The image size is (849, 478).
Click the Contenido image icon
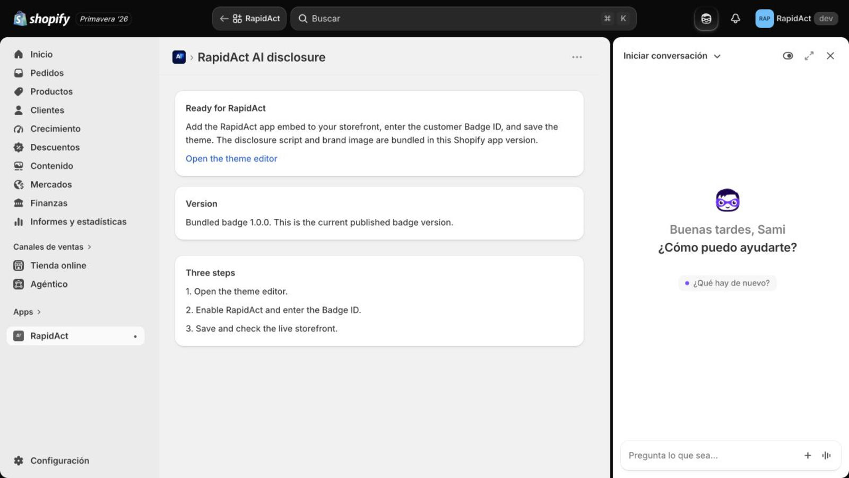click(19, 166)
